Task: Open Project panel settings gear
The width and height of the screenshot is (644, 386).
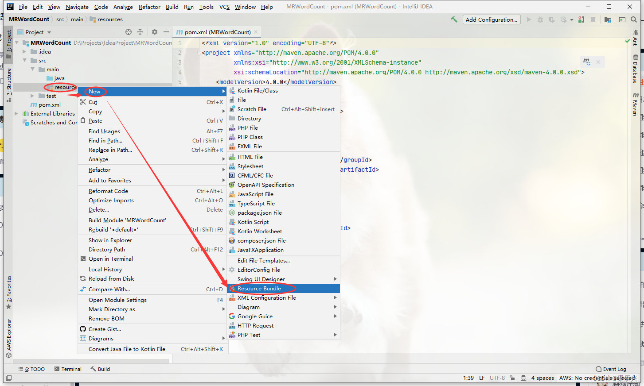Action: (155, 32)
